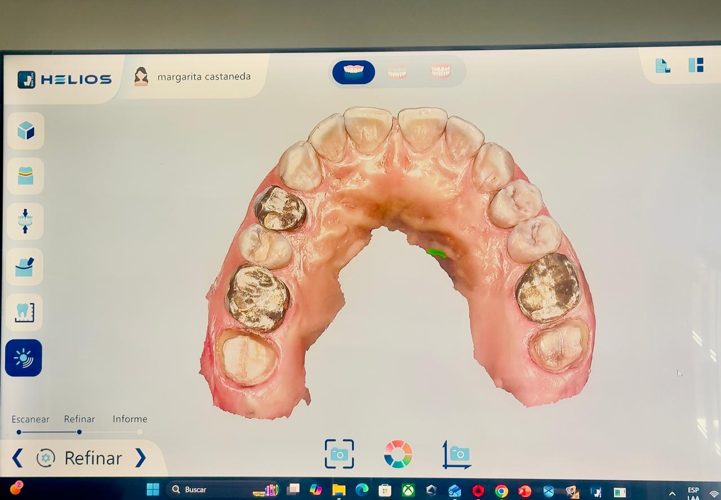This screenshot has width=721, height=500.
Task: Launch Microsoft Edge from taskbar
Action: (x=362, y=490)
